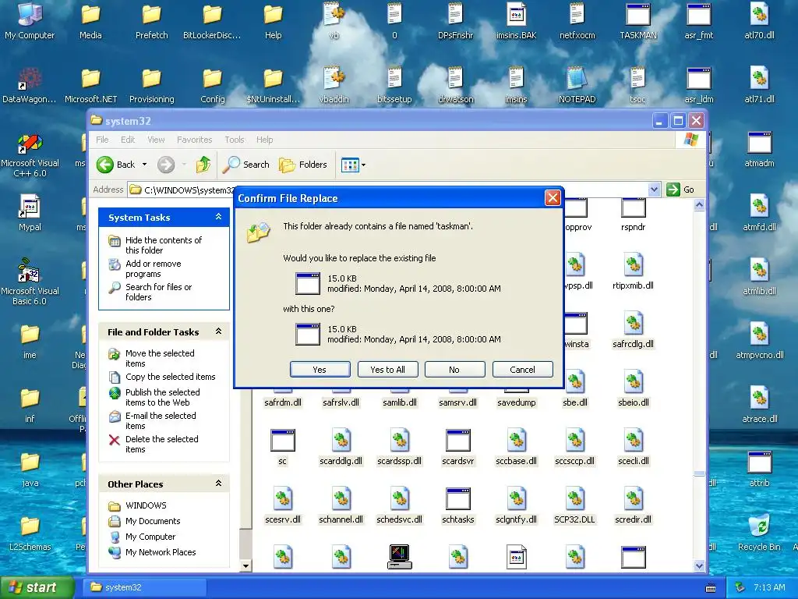Select SCP32.DLL file icon
Screen dimensions: 798x599
coord(574,499)
